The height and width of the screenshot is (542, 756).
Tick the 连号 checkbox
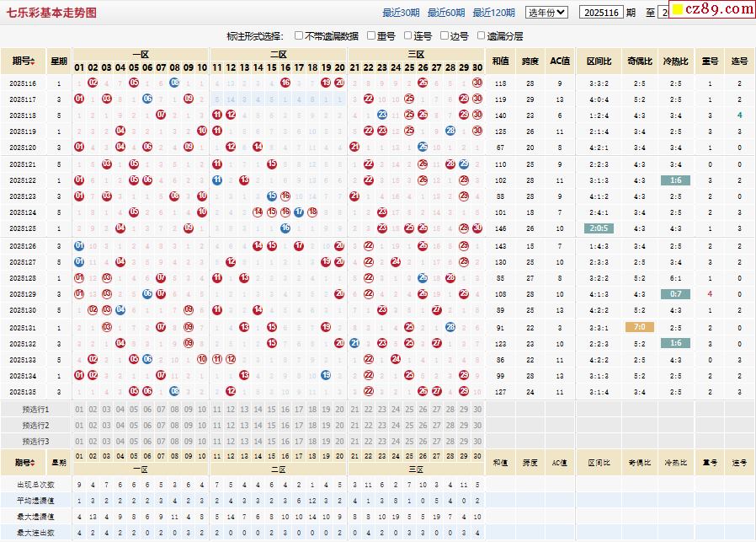point(408,36)
